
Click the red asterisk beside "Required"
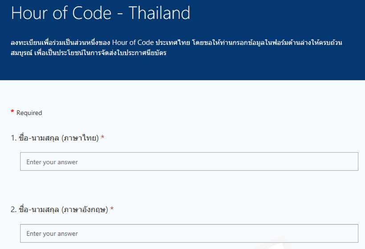pos(12,112)
